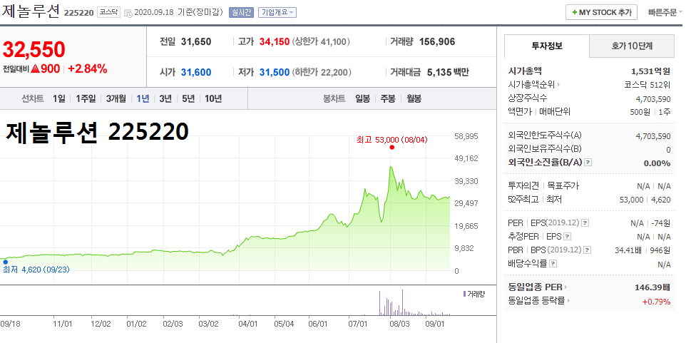This screenshot has width=686, height=343.
Task: Open help icon next to 배당수익률
Action: (553, 264)
